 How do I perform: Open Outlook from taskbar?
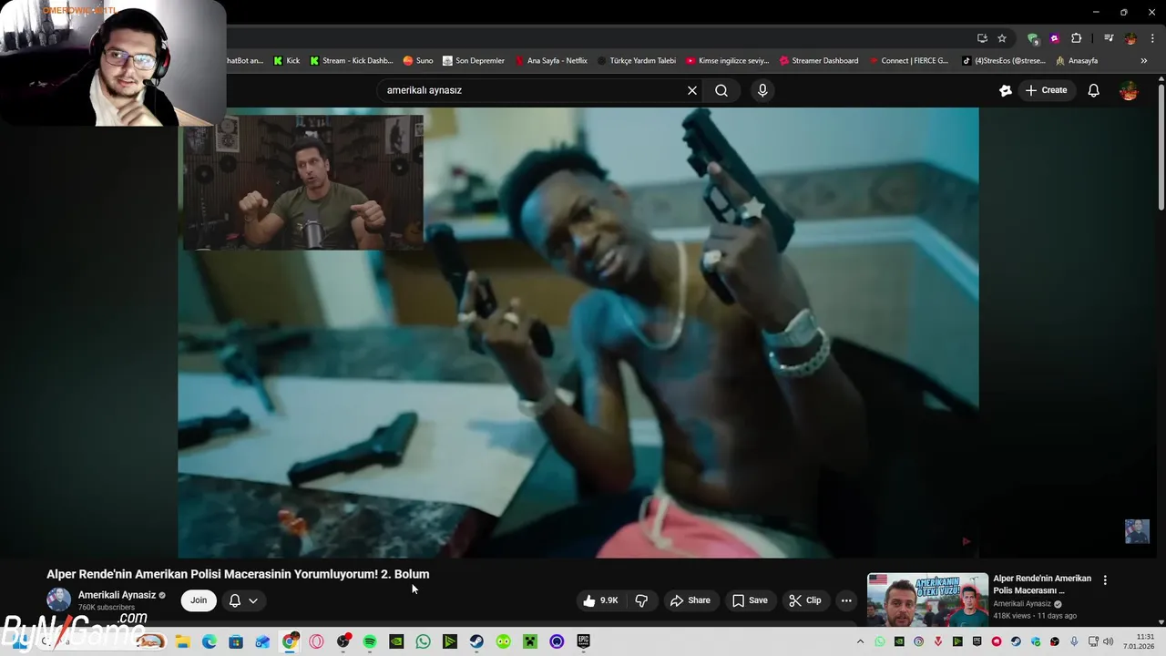[262, 641]
